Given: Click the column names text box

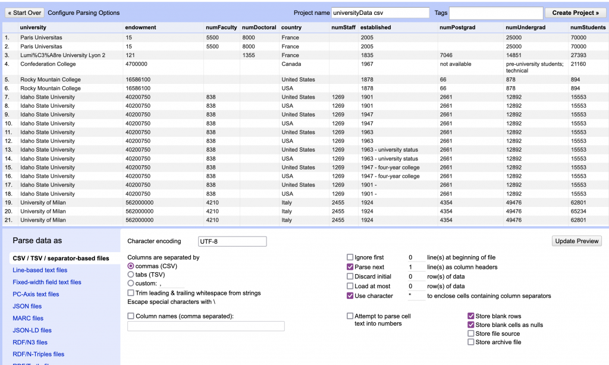Looking at the screenshot, I should click(x=206, y=326).
